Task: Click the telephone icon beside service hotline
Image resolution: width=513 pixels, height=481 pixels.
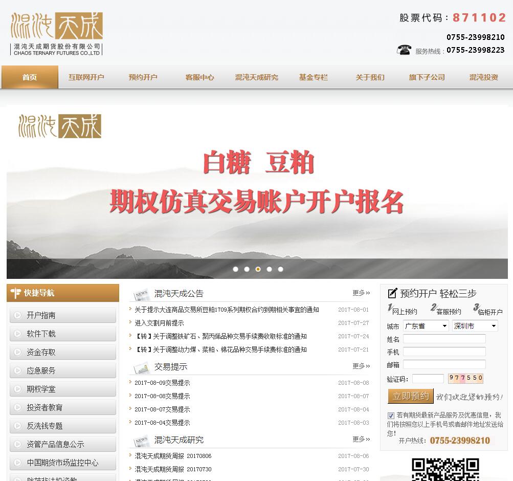Action: point(404,50)
